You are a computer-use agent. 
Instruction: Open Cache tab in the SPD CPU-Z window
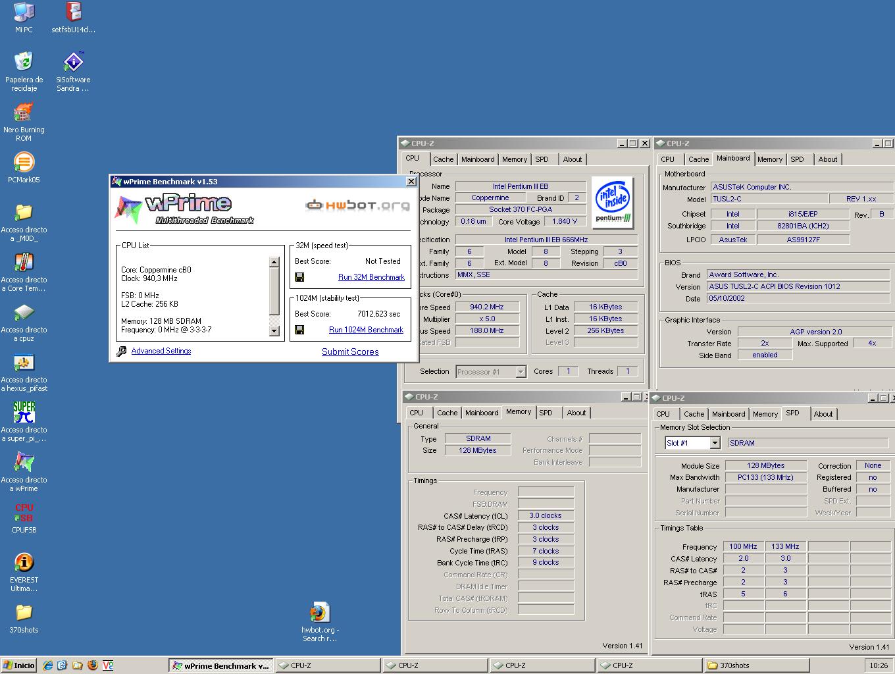[x=694, y=414]
